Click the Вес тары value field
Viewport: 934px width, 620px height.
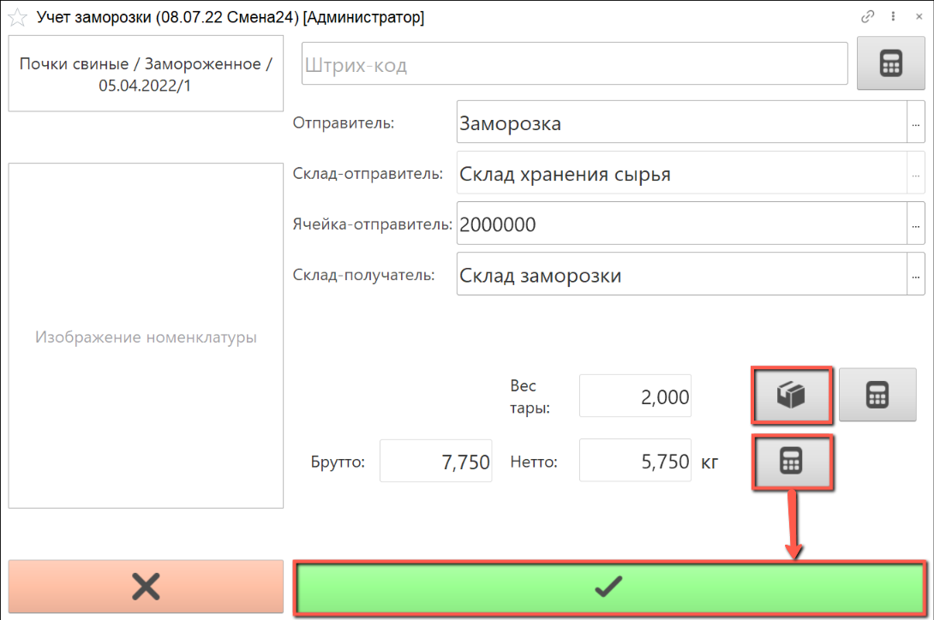pos(636,396)
